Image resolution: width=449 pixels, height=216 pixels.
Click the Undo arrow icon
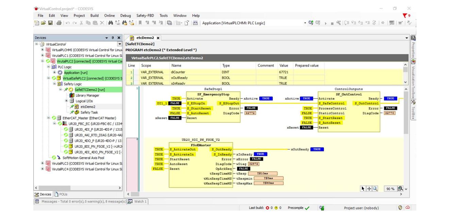pyautogui.click(x=68, y=23)
